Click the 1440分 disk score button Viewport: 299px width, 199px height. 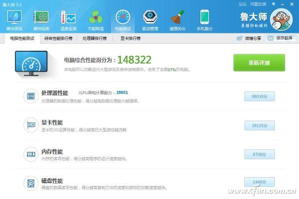[x=260, y=182]
